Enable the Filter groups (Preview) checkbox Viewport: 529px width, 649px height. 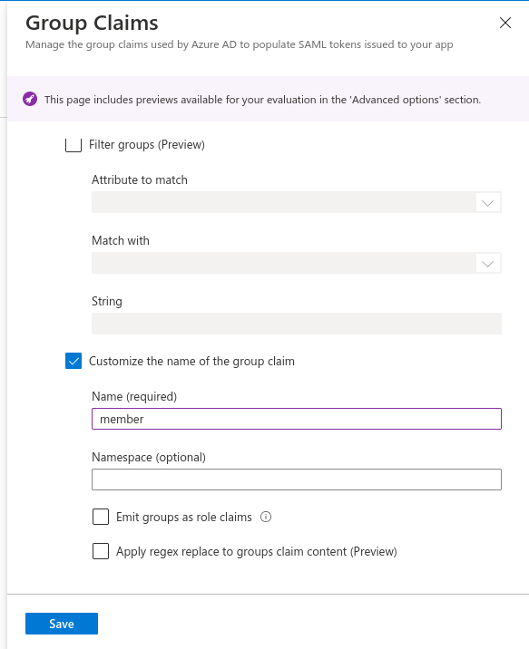[73, 145]
